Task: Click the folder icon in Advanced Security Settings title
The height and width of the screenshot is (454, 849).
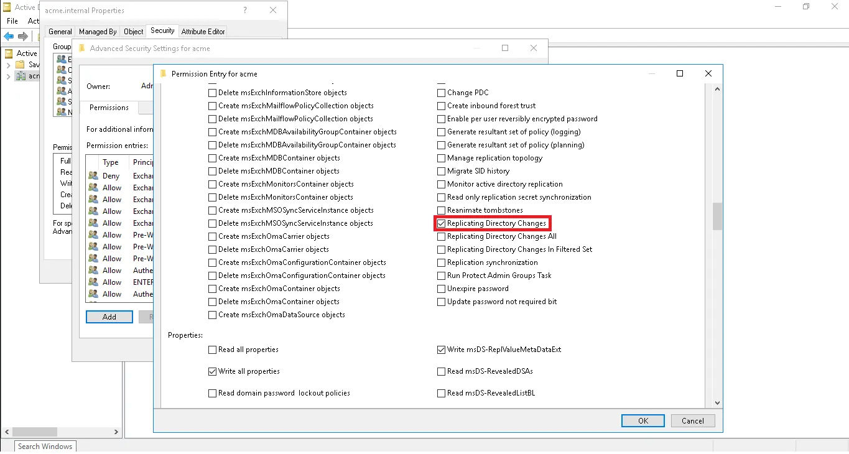Action: coord(81,48)
